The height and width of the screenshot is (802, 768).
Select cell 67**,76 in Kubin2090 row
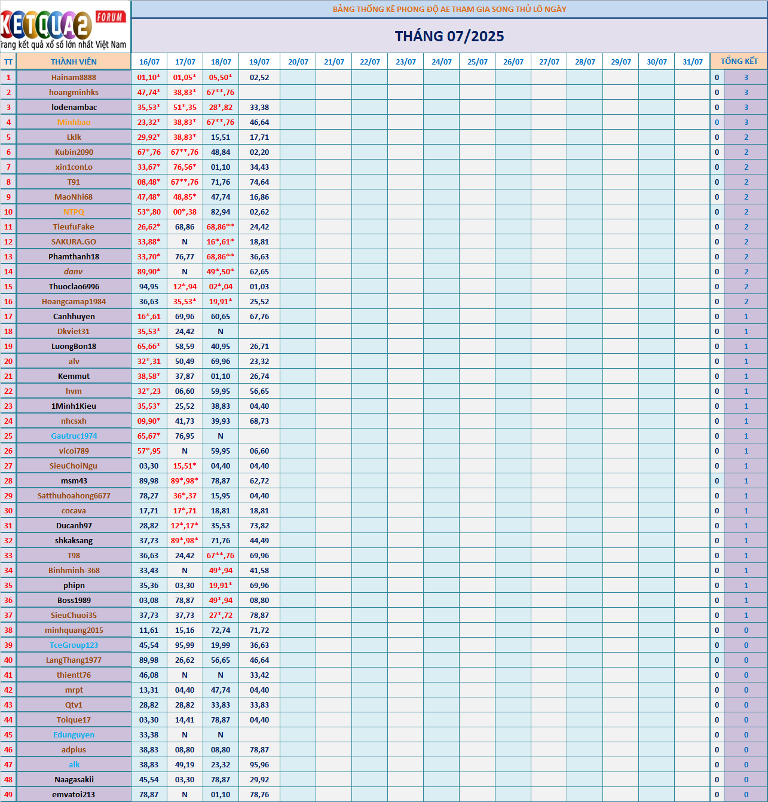coord(185,152)
